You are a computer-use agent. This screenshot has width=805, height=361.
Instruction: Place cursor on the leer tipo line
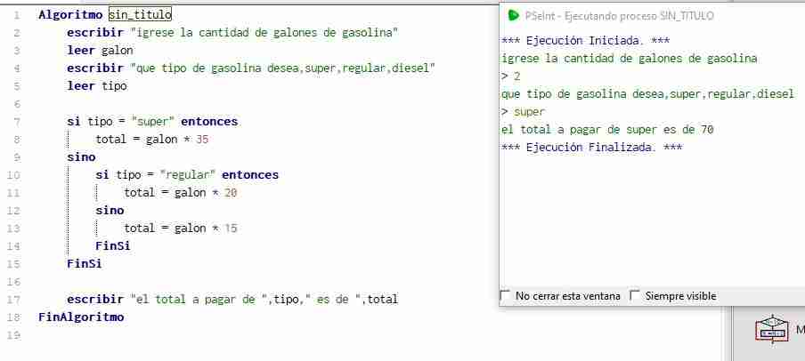[96, 85]
